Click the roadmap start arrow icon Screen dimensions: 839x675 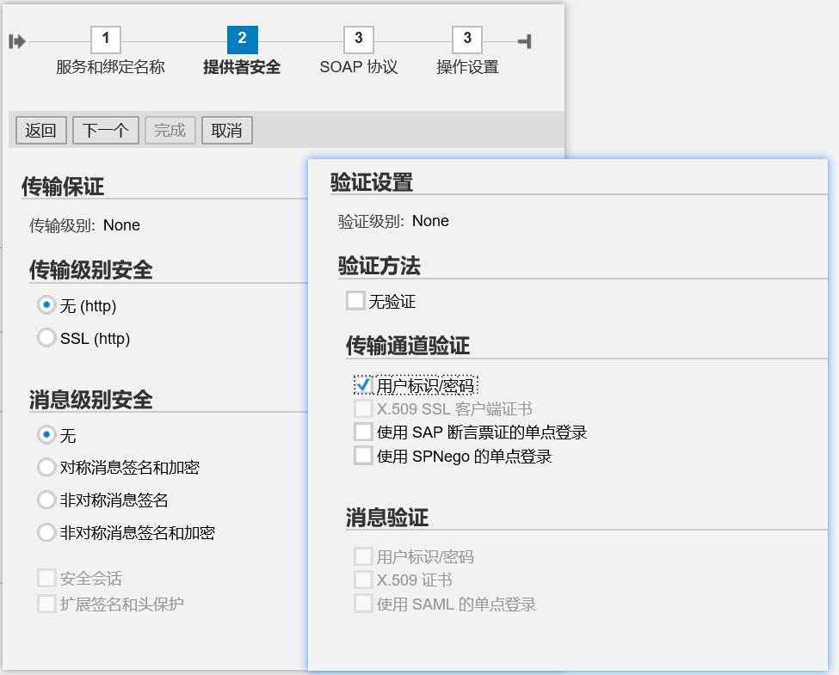[17, 41]
